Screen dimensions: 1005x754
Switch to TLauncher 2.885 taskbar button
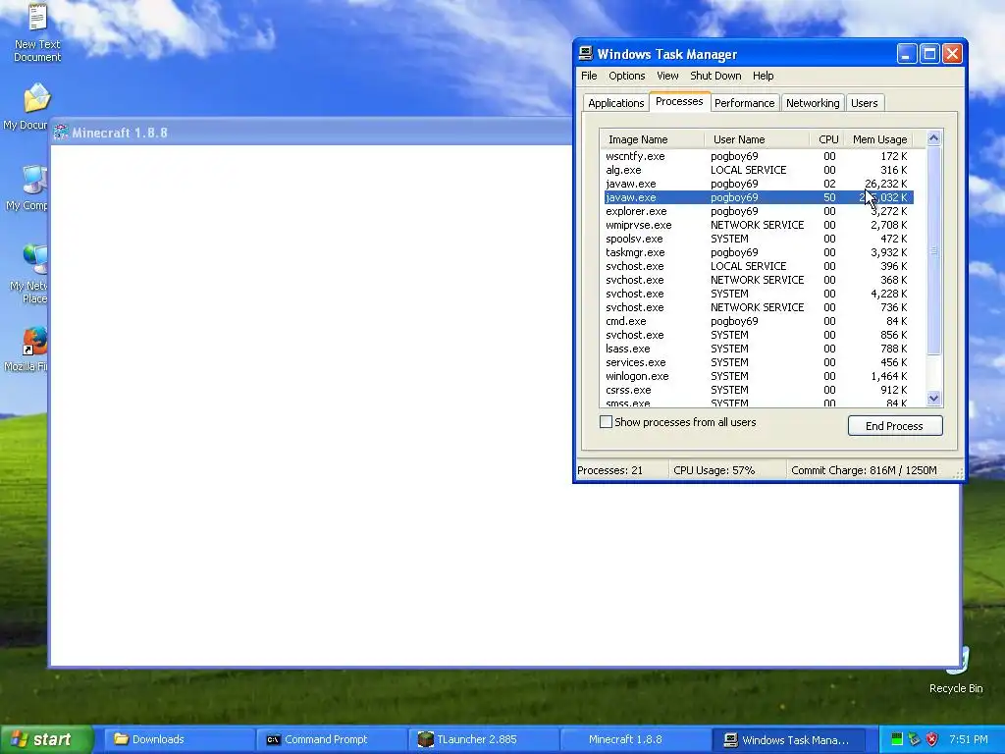tap(485, 739)
